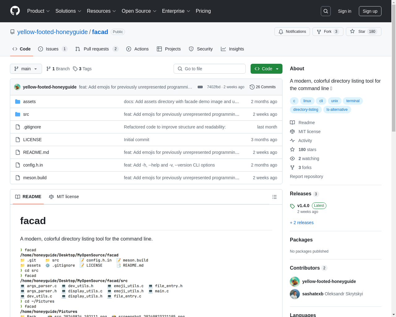Open the 3 Tags link
Screen dimensions: 396x317
point(82,69)
